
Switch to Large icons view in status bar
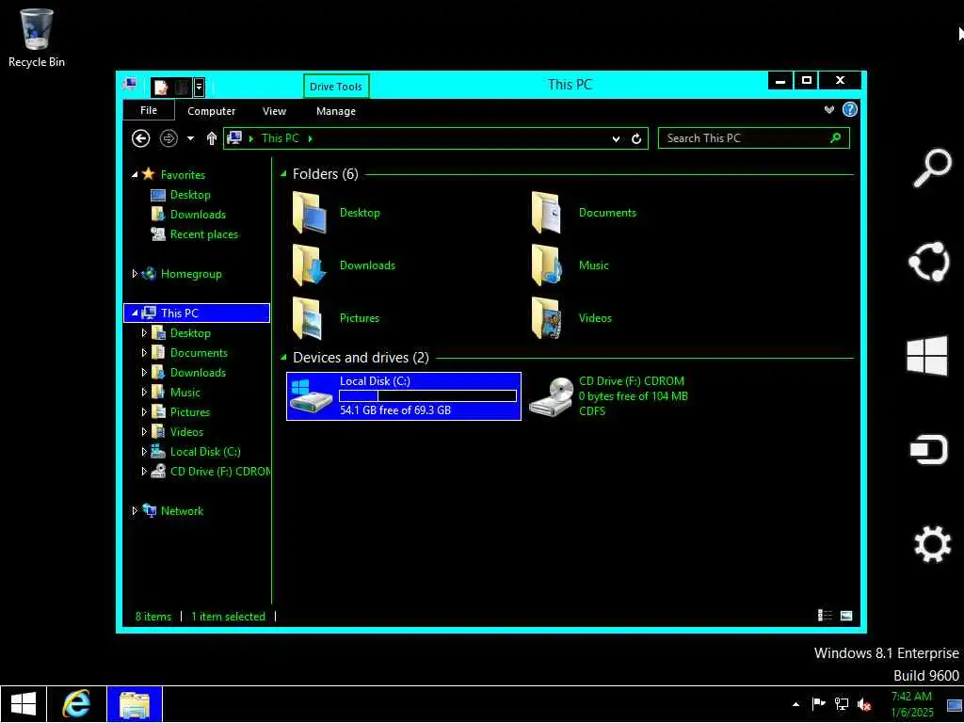pos(846,616)
